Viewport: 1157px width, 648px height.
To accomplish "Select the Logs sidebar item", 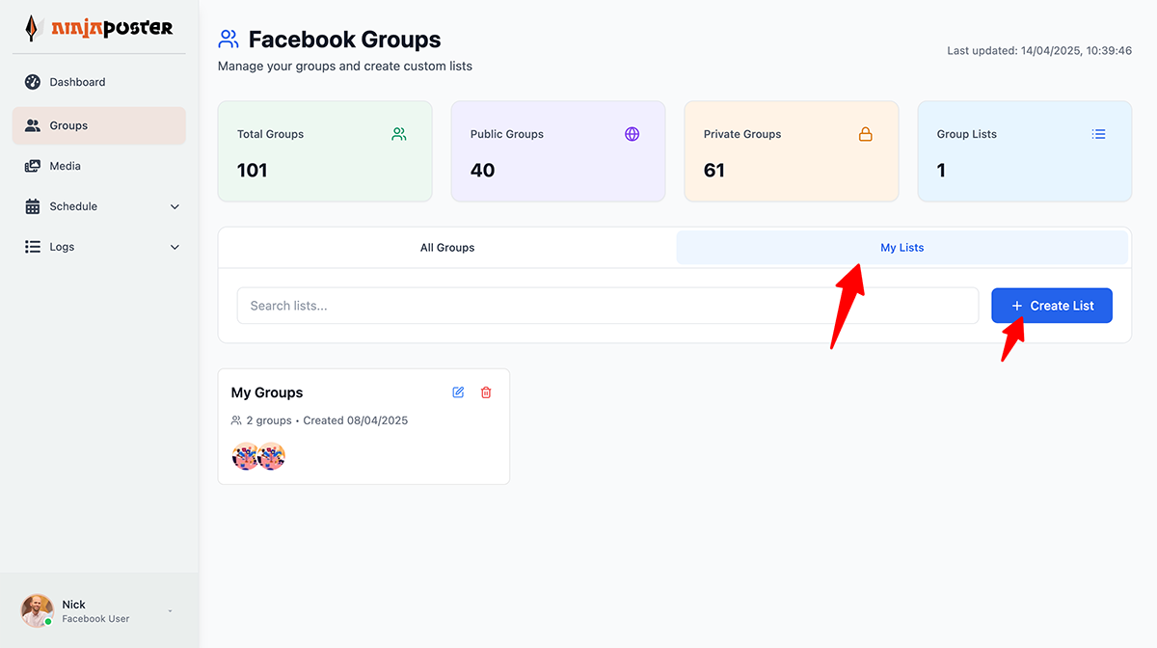I will 99,247.
